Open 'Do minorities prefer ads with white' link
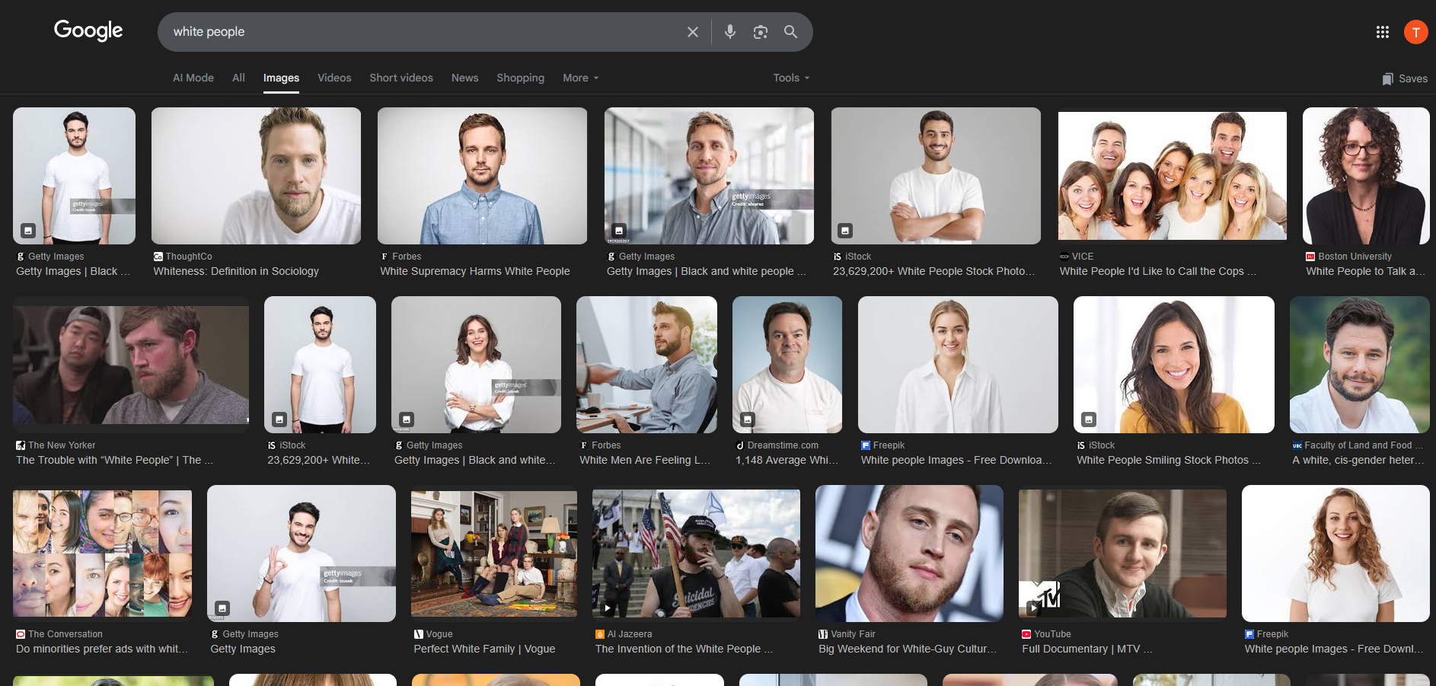Viewport: 1436px width, 686px height. (x=102, y=649)
